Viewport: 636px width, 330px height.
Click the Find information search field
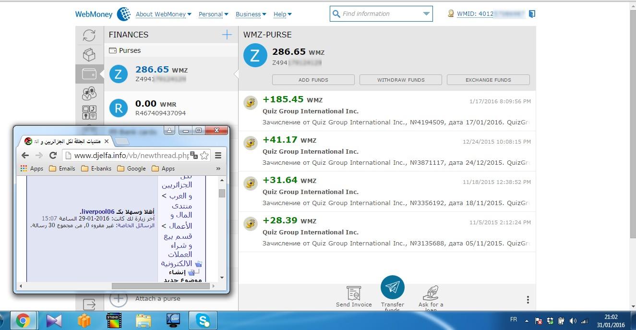tap(381, 14)
